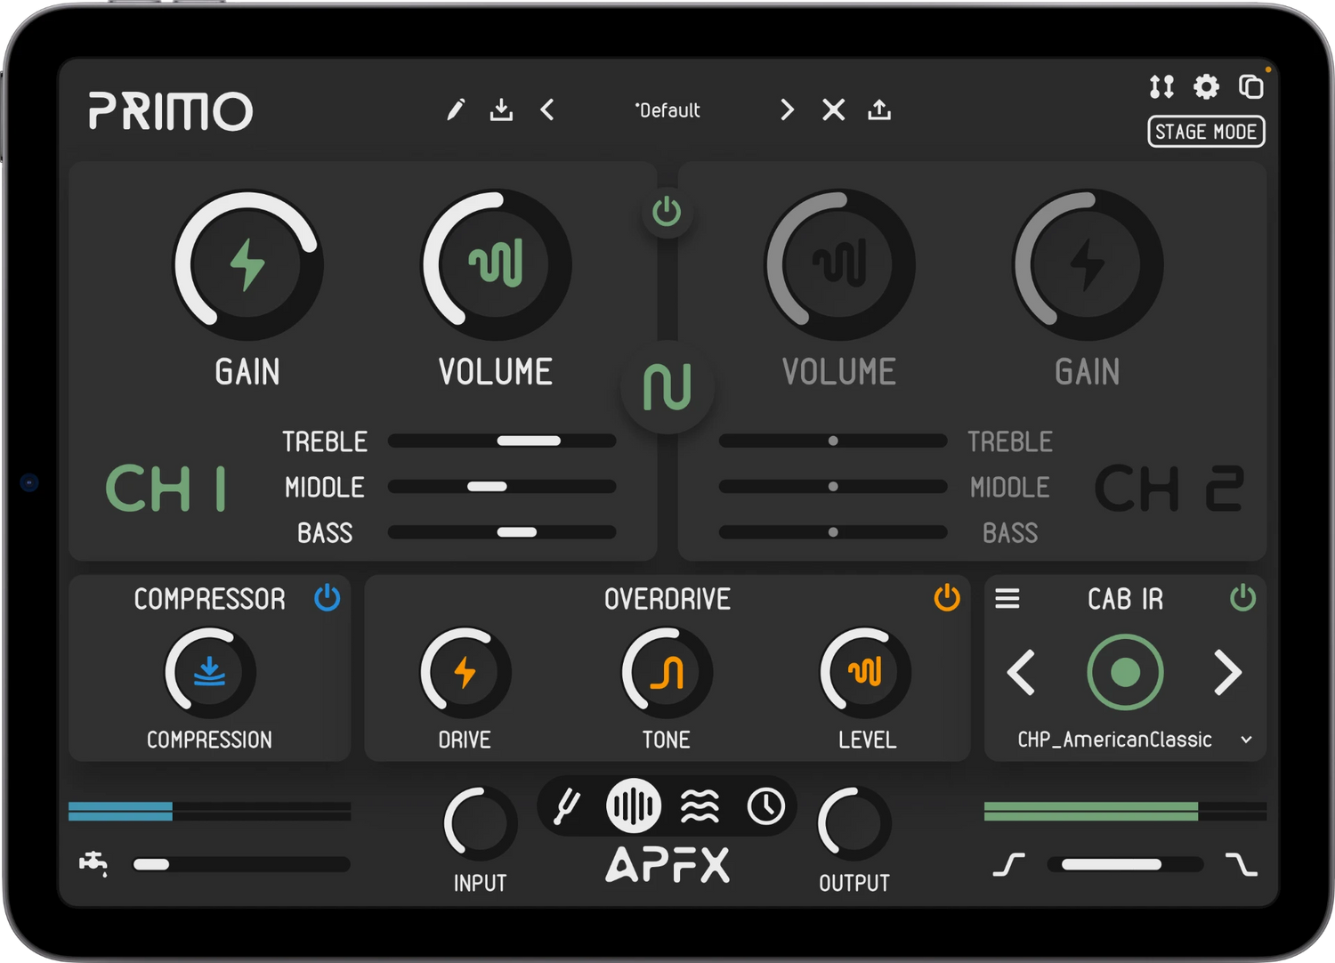The image size is (1335, 963).
Task: Open the tuner fork icon
Action: click(x=567, y=807)
